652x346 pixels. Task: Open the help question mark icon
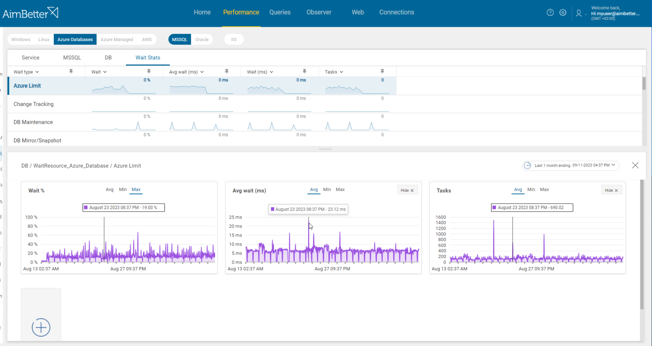click(550, 13)
